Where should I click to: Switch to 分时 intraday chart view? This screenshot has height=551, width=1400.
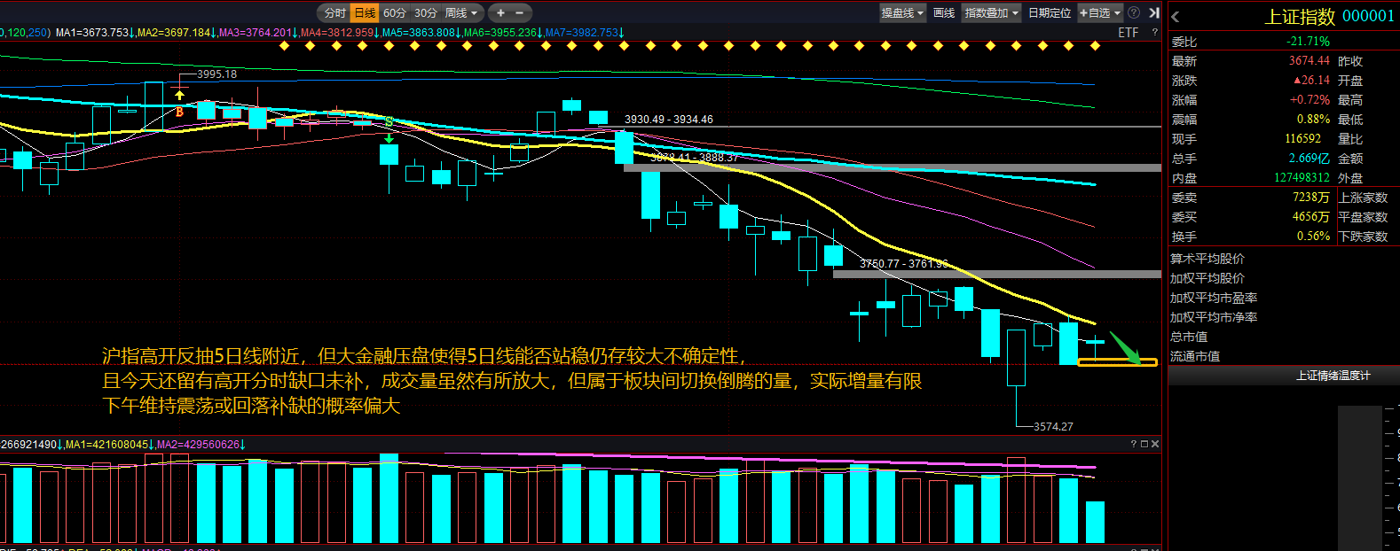[x=334, y=13]
